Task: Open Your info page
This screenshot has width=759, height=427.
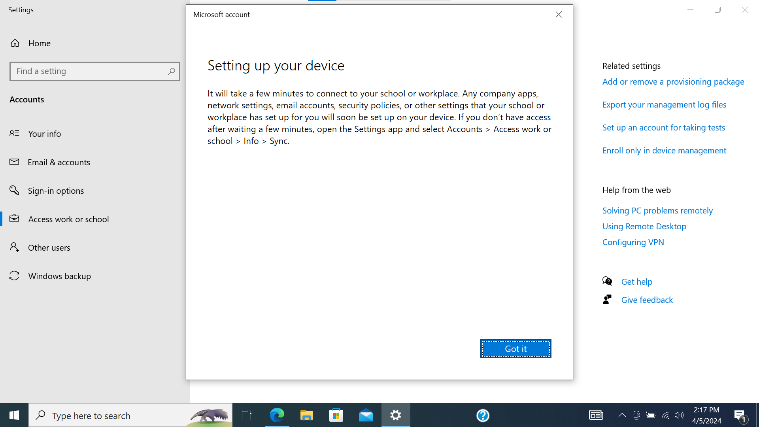Action: point(44,134)
